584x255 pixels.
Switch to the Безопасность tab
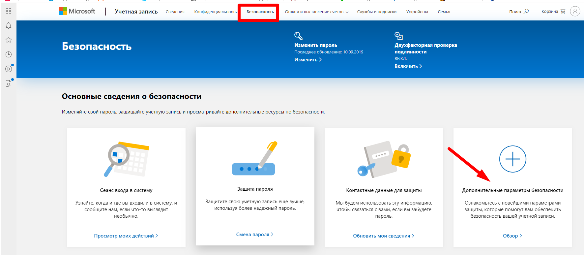pos(260,12)
